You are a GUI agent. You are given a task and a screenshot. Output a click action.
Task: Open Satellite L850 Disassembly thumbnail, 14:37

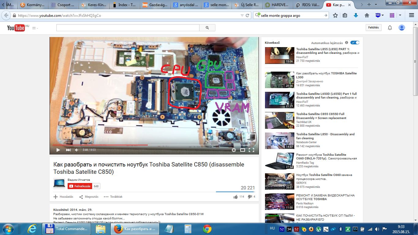point(279,141)
